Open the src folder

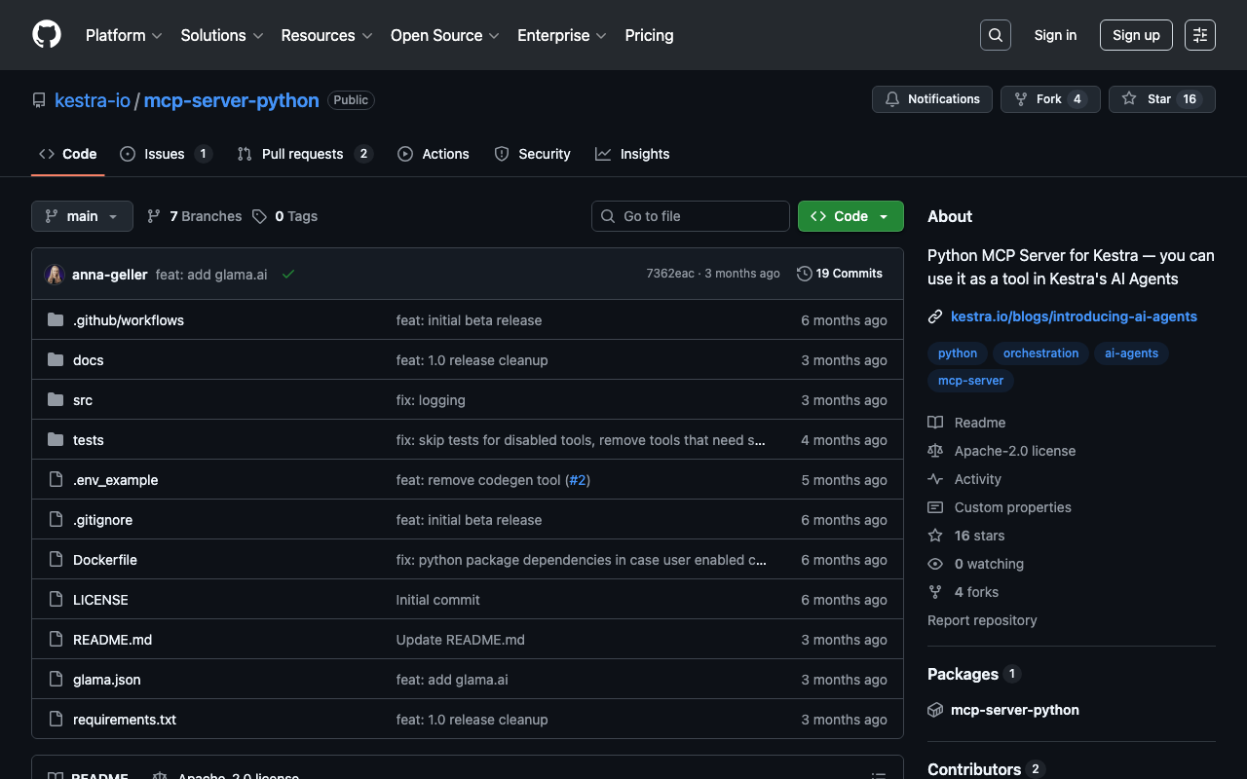point(83,400)
